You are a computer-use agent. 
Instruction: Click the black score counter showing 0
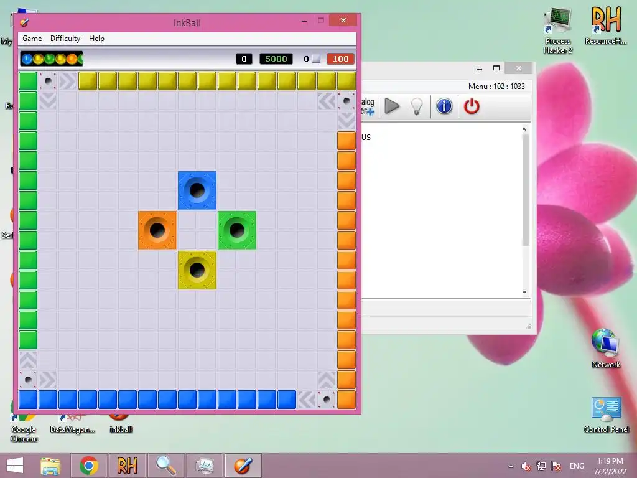click(x=244, y=59)
